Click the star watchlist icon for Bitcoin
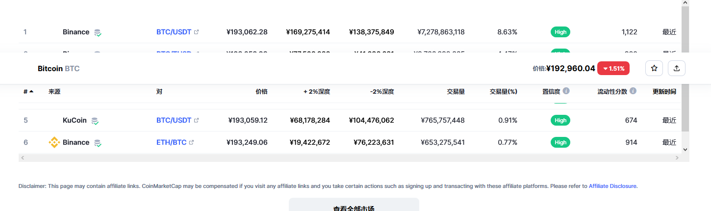The image size is (711, 211). pos(654,69)
